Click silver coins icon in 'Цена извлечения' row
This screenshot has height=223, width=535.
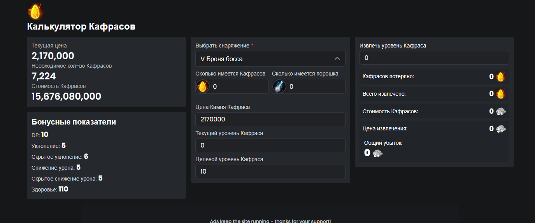pos(501,128)
